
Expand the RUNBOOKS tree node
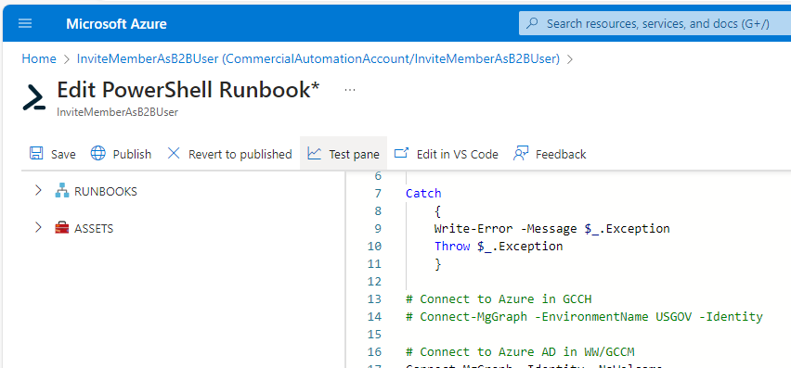(x=38, y=191)
